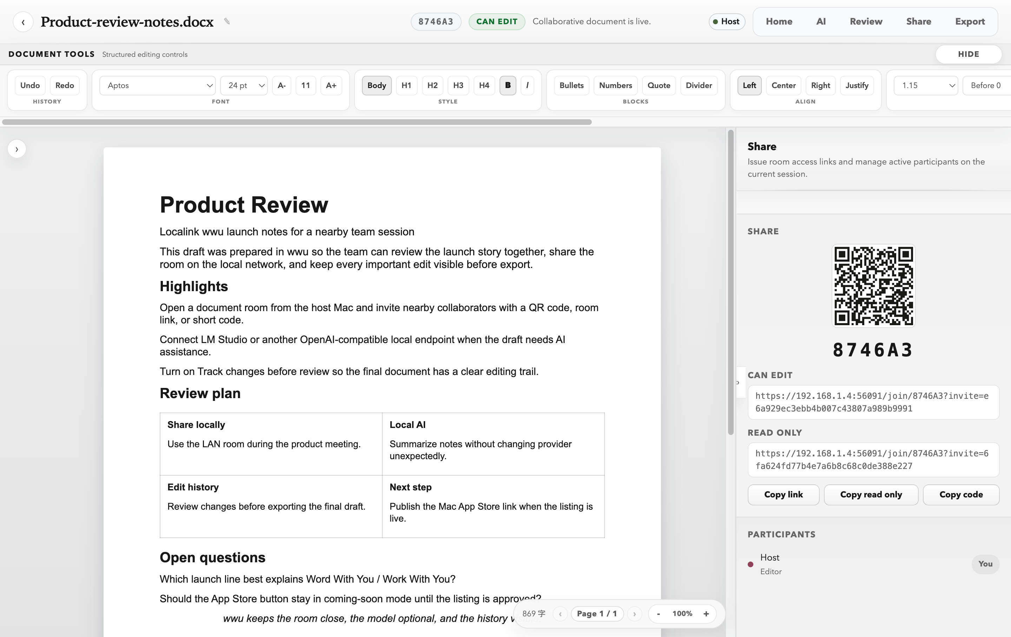The width and height of the screenshot is (1011, 637).
Task: Click the vertical document scrollbar
Action: 731,282
